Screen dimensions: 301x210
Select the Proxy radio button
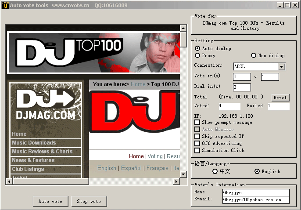197,56
